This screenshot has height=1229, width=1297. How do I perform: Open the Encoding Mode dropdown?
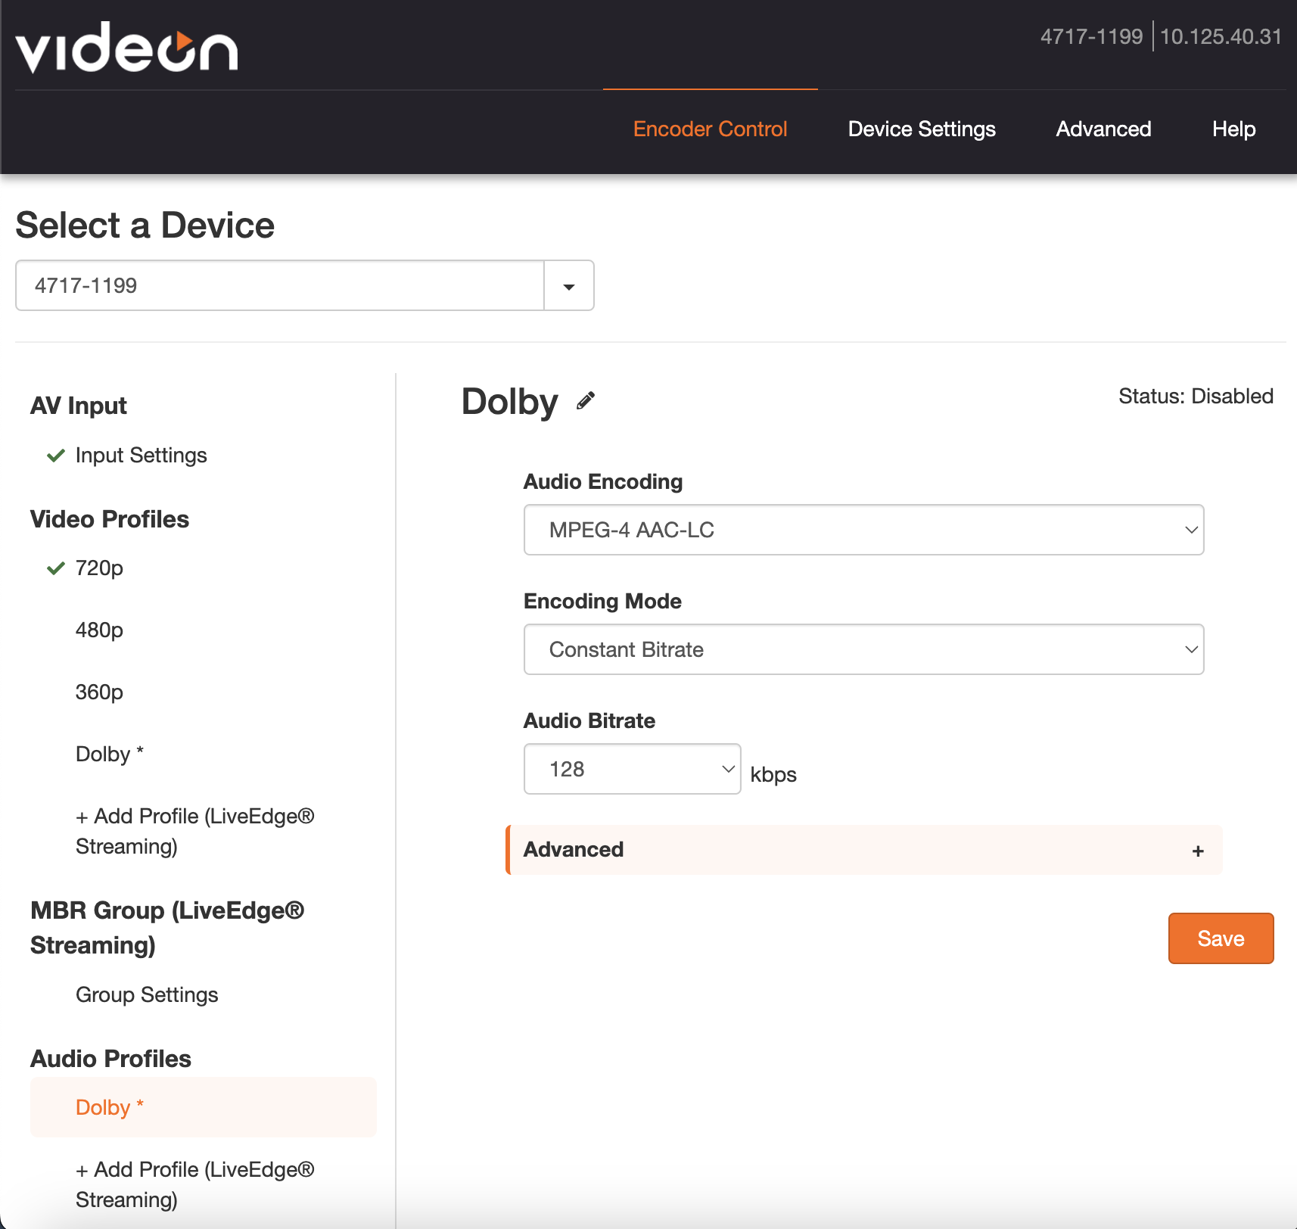coord(863,649)
